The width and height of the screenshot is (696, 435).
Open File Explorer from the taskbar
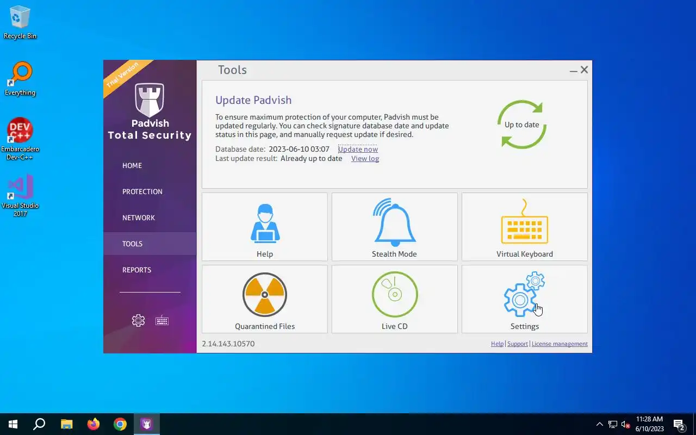click(x=66, y=424)
